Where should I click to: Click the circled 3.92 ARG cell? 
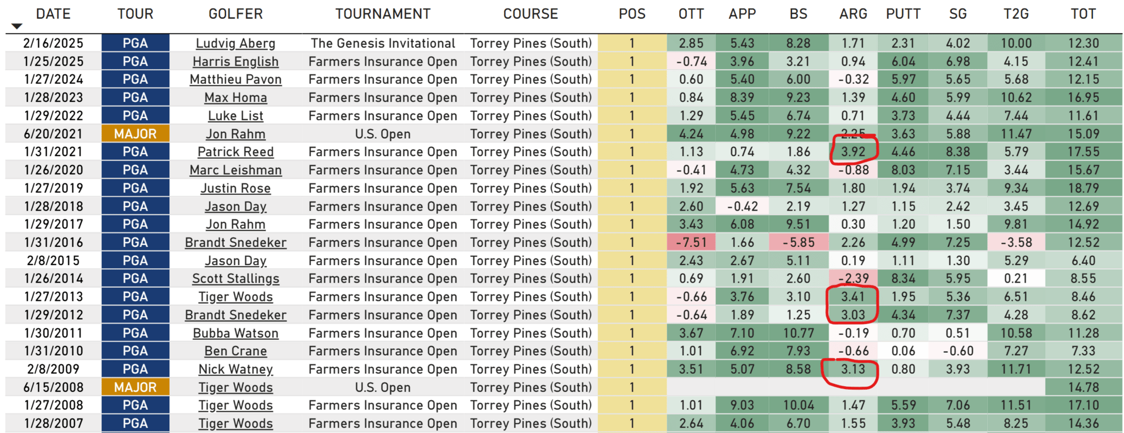853,152
